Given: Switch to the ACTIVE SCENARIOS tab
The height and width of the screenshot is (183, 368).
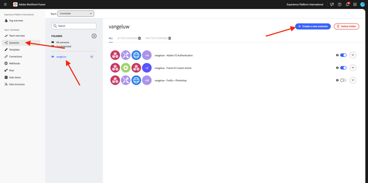Looking at the screenshot, I should coord(129,38).
